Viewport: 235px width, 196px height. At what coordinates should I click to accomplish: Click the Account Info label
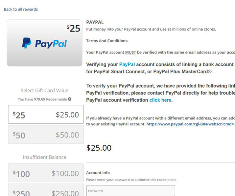pos(98,173)
